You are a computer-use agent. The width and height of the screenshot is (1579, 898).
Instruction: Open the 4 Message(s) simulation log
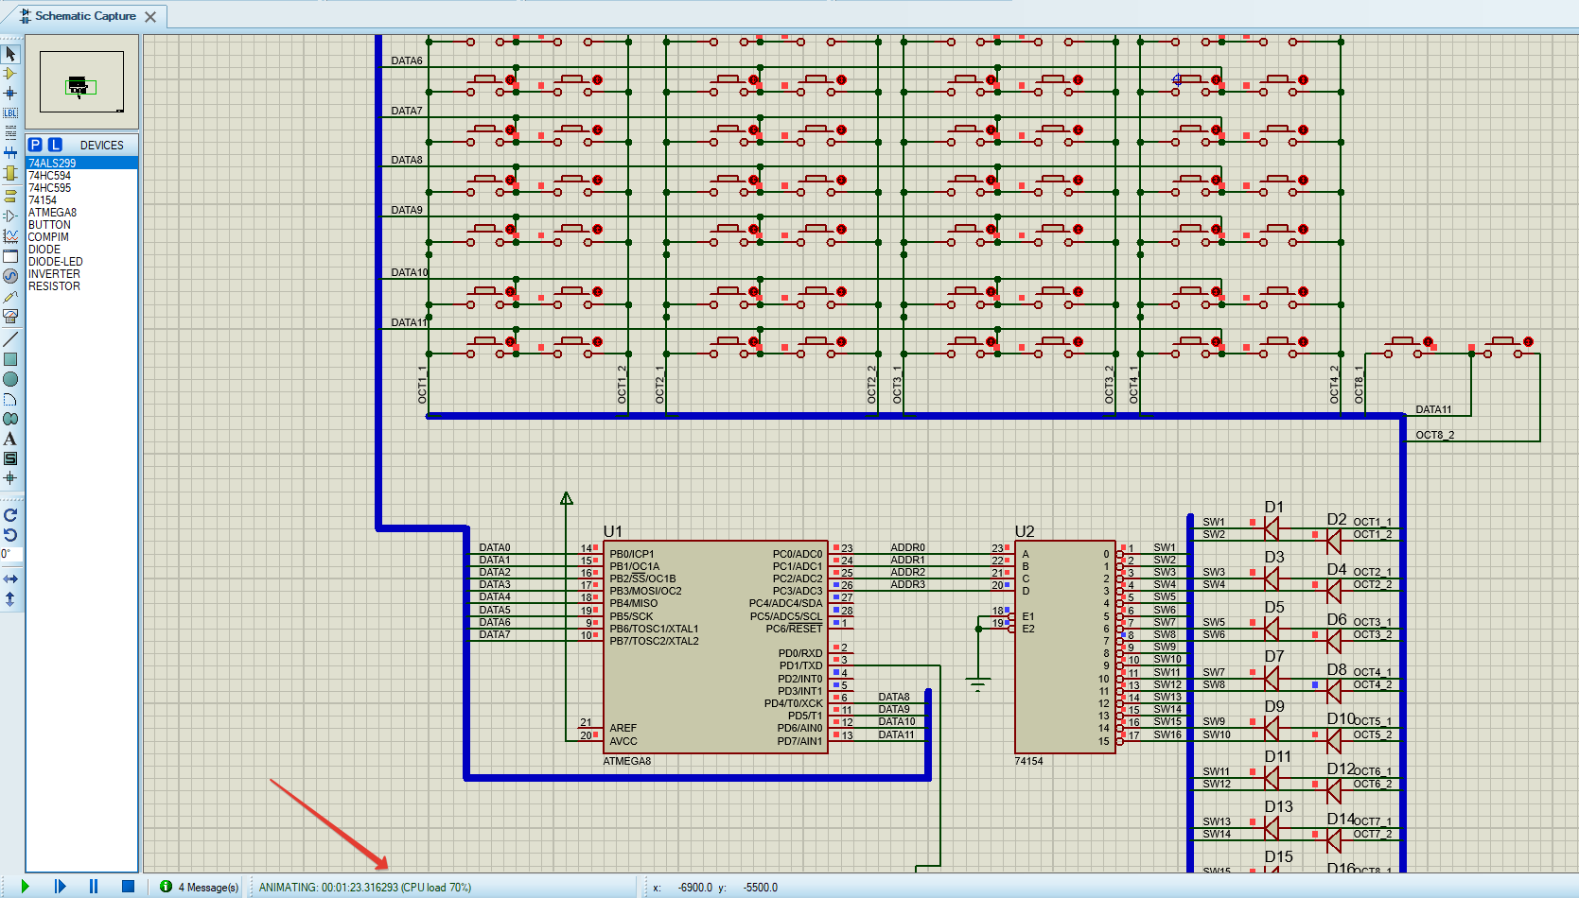[201, 887]
